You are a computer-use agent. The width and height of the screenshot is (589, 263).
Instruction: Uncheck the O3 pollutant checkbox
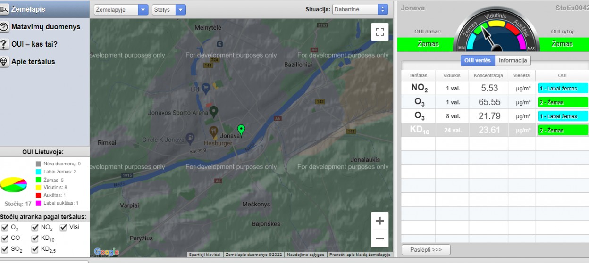point(5,228)
